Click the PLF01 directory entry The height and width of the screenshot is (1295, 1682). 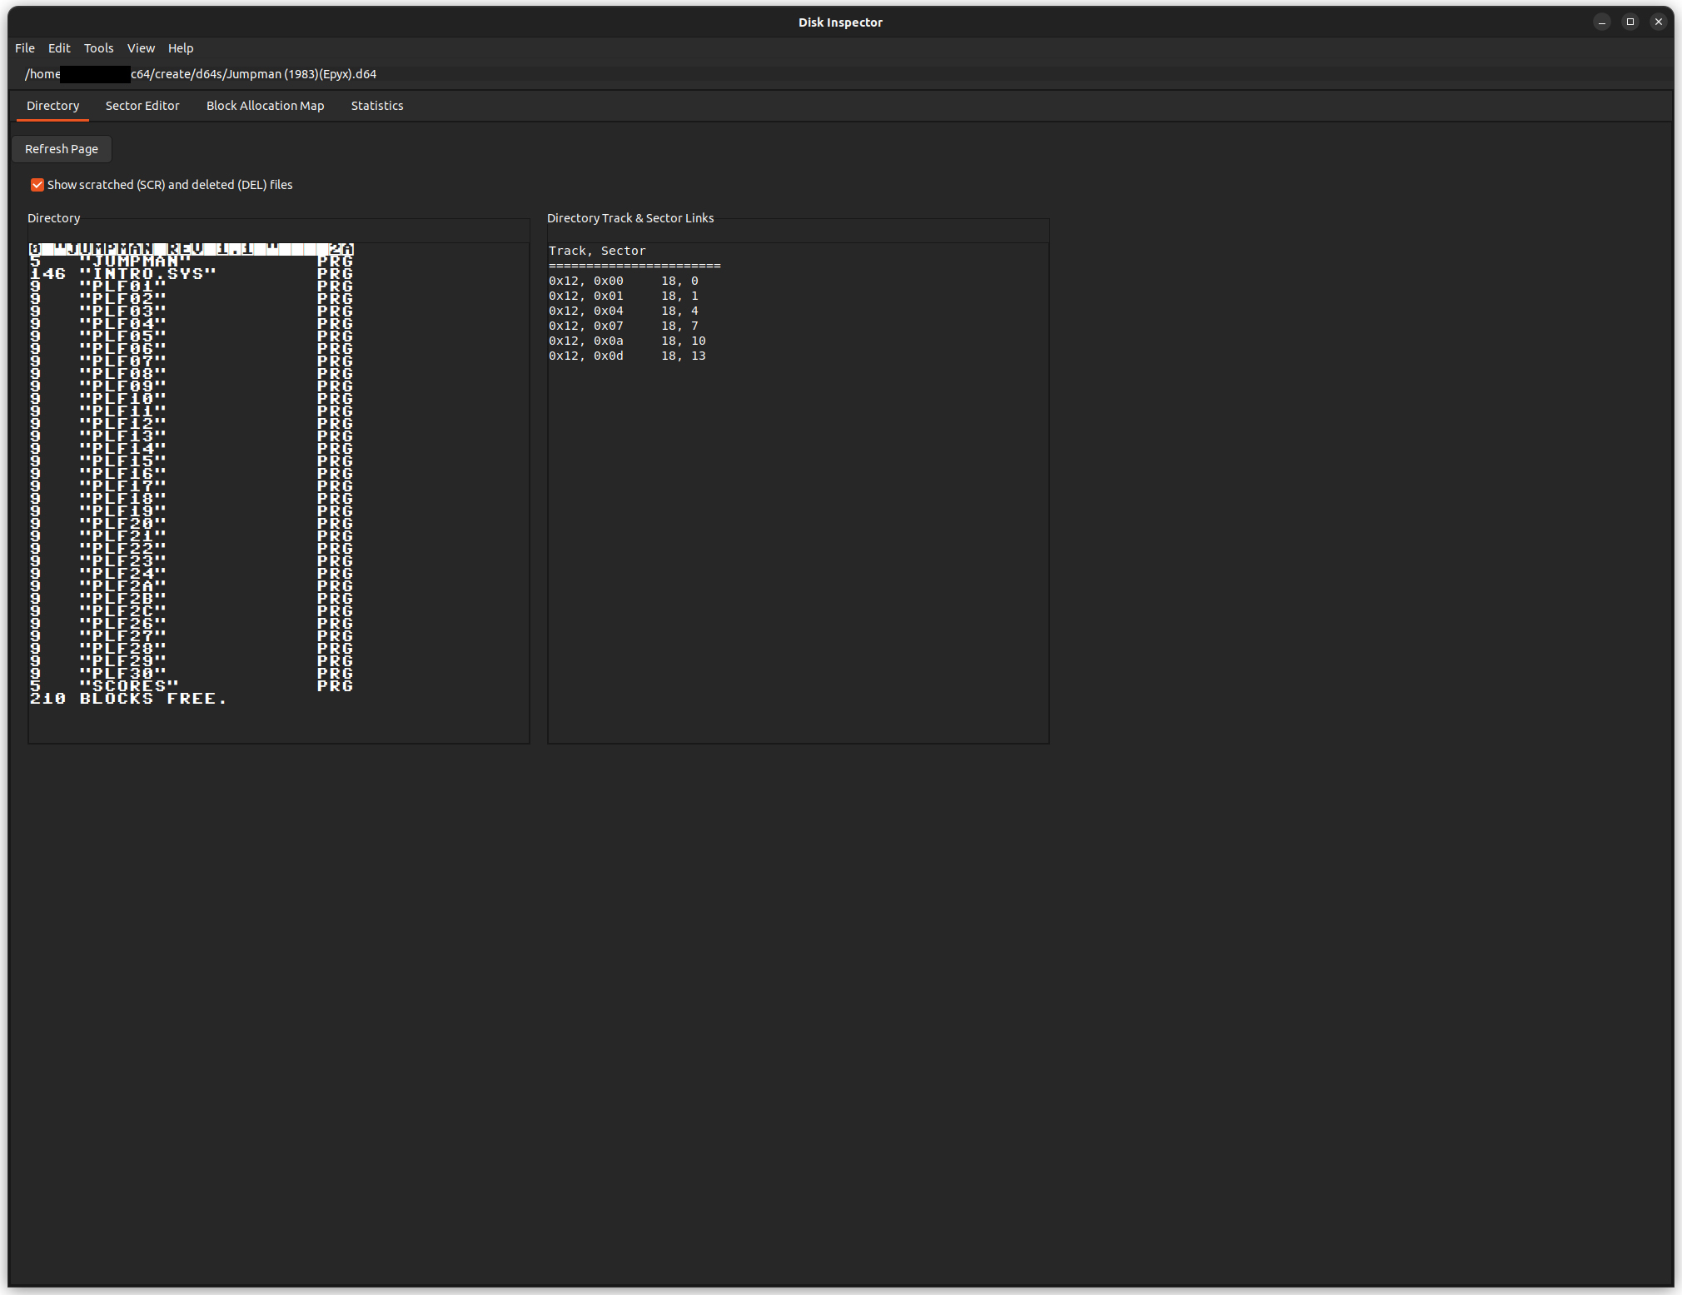tap(122, 286)
